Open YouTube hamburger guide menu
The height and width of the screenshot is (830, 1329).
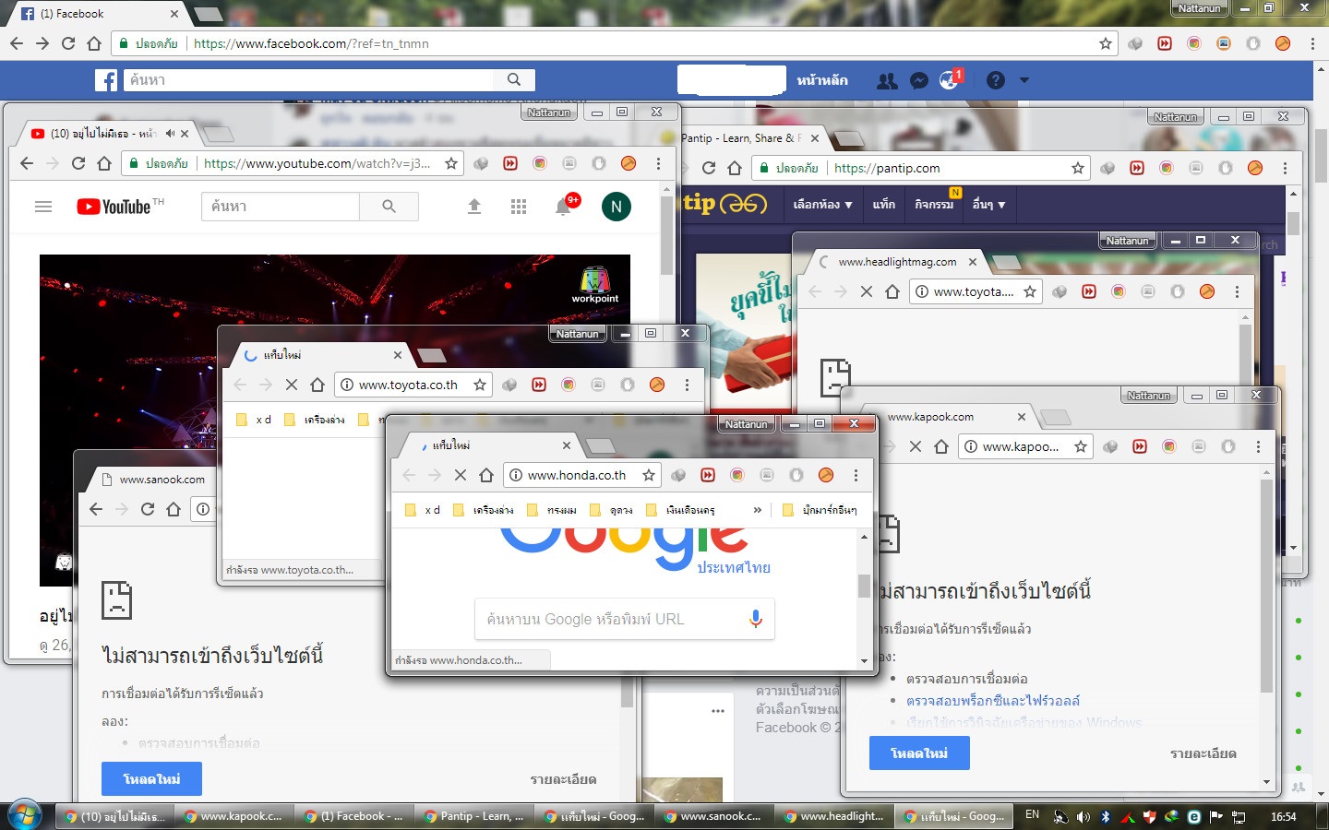click(43, 207)
